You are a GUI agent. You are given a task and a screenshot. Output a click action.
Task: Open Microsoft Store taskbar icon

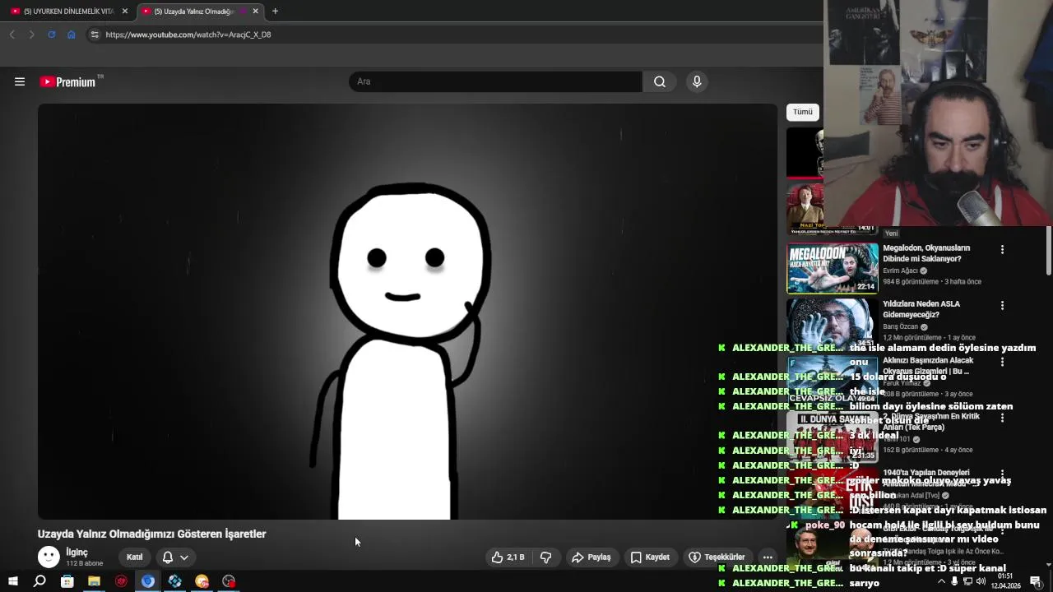tap(67, 581)
